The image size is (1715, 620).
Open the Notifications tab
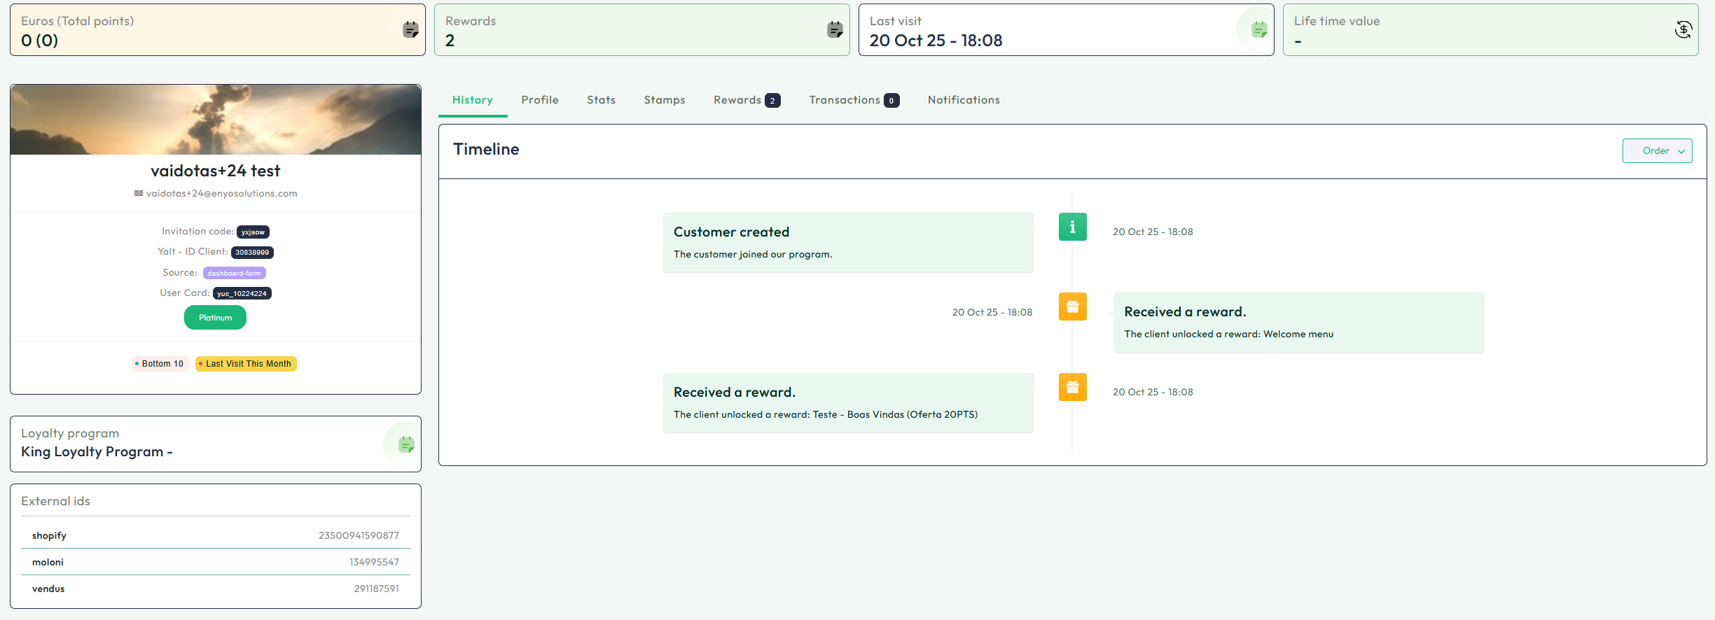(x=964, y=100)
